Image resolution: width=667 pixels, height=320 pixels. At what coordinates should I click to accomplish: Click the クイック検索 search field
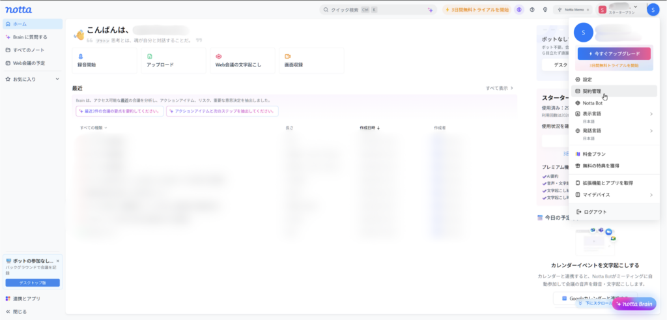pos(378,10)
